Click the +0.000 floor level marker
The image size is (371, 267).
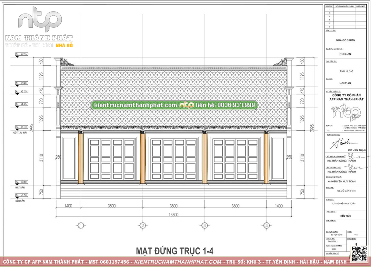pyautogui.click(x=22, y=182)
